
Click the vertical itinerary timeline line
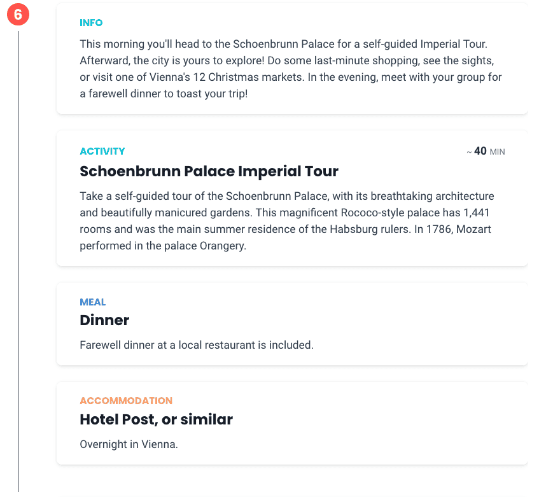point(18,261)
